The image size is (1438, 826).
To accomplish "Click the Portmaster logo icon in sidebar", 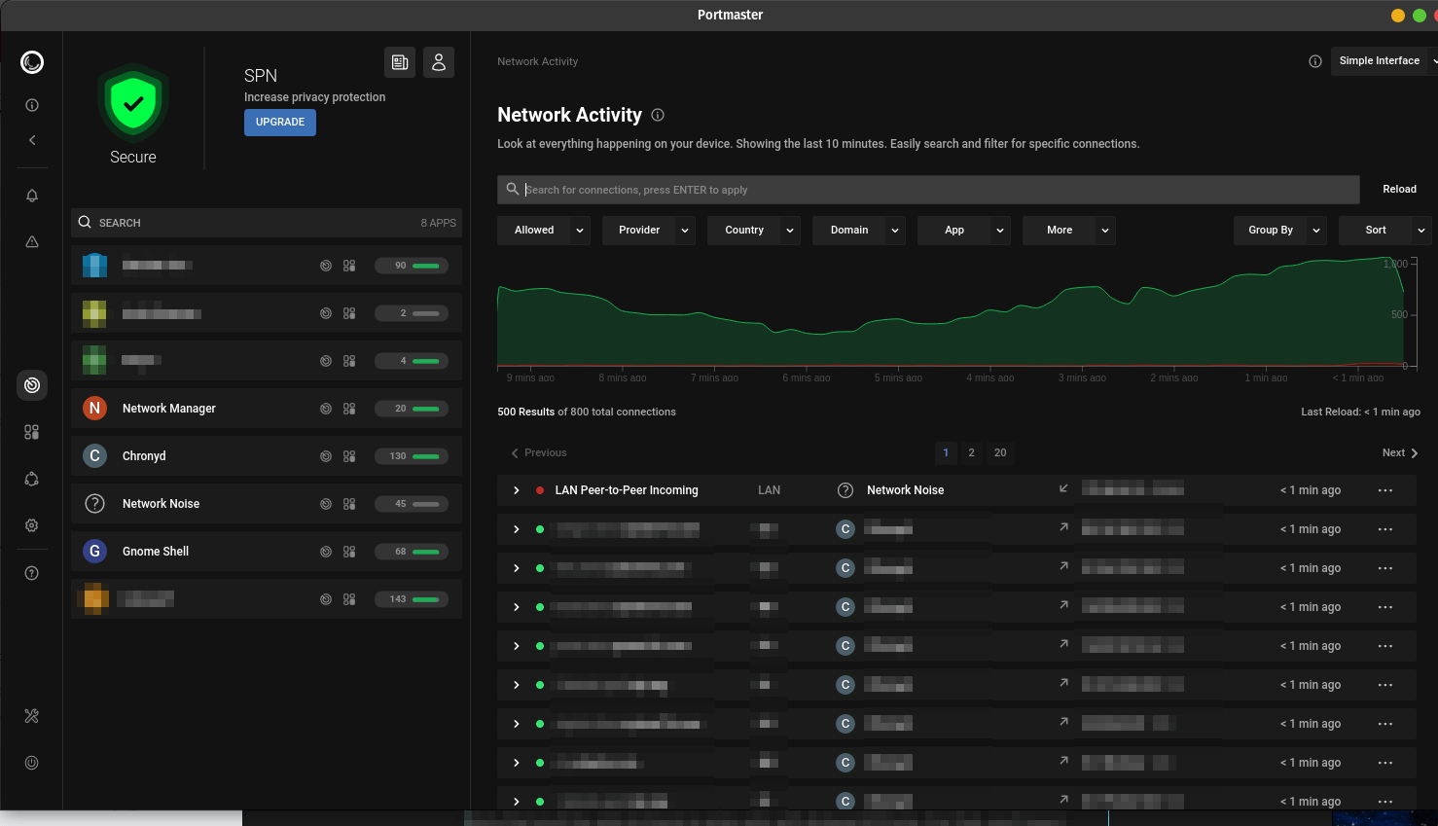I will pyautogui.click(x=32, y=62).
